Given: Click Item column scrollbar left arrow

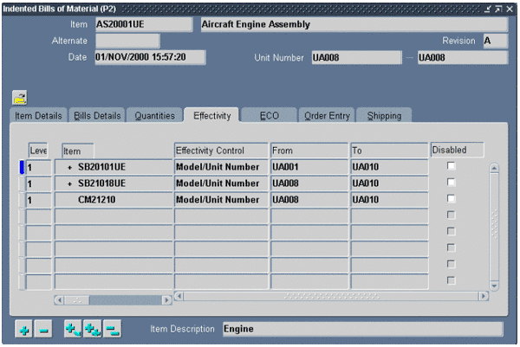Looking at the screenshot, I should click(59, 300).
